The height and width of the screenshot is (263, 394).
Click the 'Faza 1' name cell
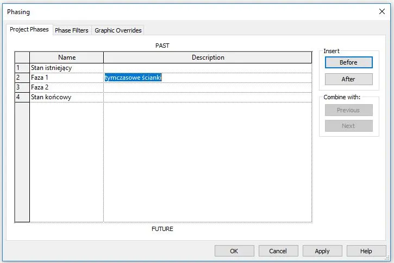pyautogui.click(x=66, y=78)
